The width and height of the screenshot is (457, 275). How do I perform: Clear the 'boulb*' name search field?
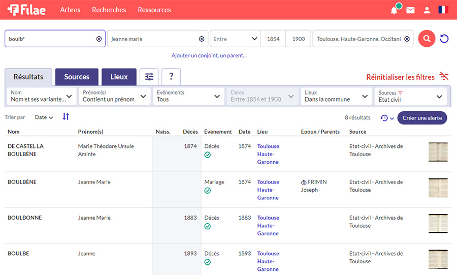[x=99, y=39]
